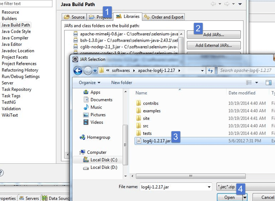Open the contribs folder
Screen dimensions: 275x201
(150, 103)
